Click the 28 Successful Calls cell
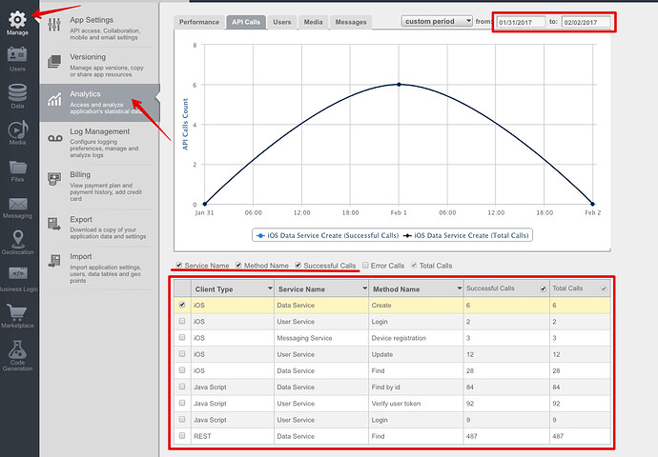658x457 pixels. coord(506,370)
